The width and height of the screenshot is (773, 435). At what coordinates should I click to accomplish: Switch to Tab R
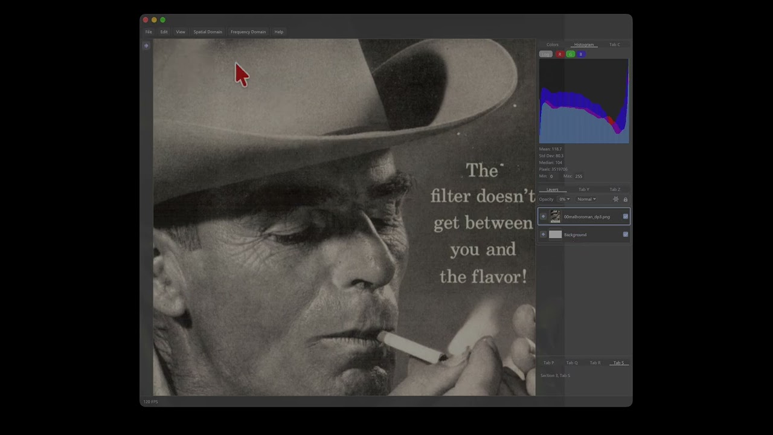coord(595,363)
